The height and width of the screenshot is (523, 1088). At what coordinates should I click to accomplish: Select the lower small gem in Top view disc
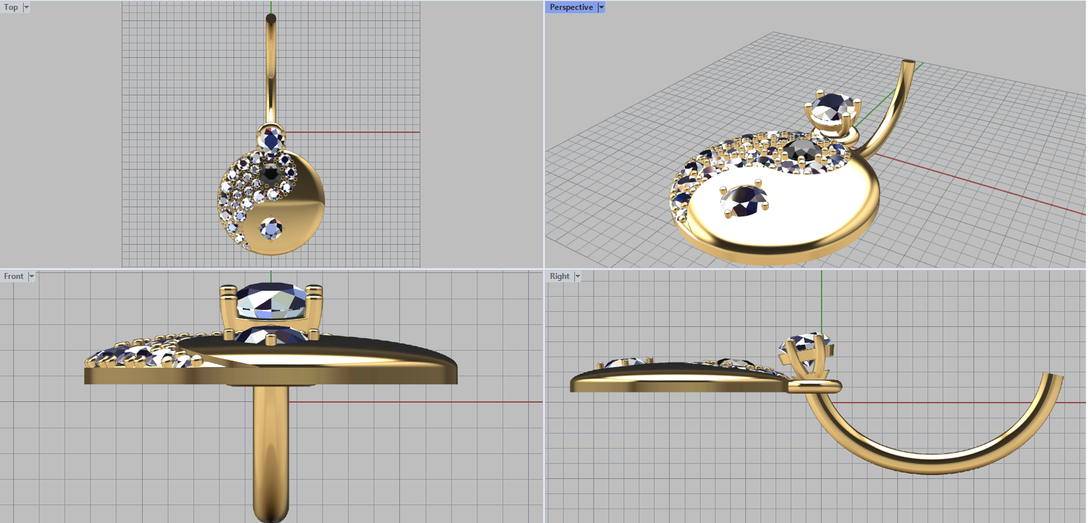click(x=271, y=229)
